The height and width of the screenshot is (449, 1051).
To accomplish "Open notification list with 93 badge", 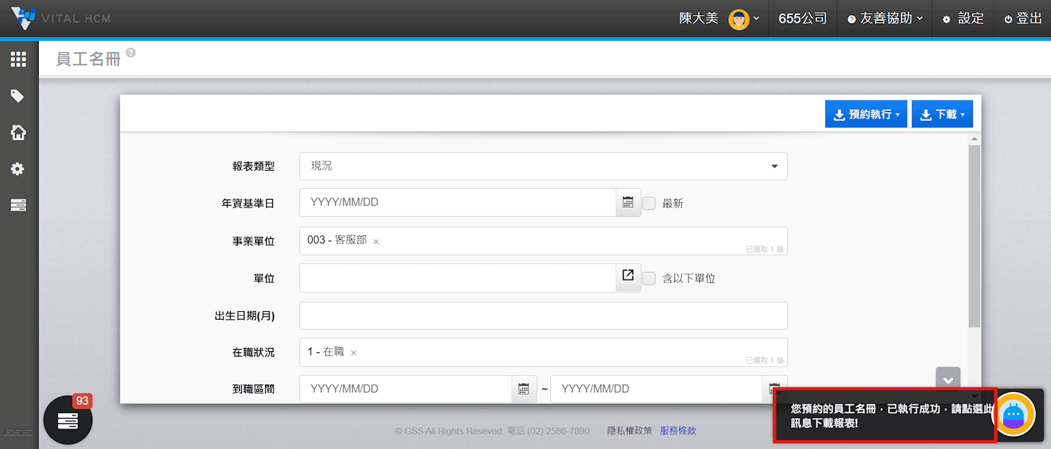I will [x=68, y=420].
